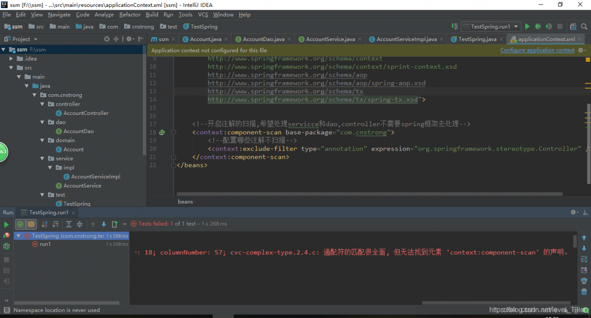
Task: Switch to AccountDao.java tab
Action: pyautogui.click(x=263, y=39)
